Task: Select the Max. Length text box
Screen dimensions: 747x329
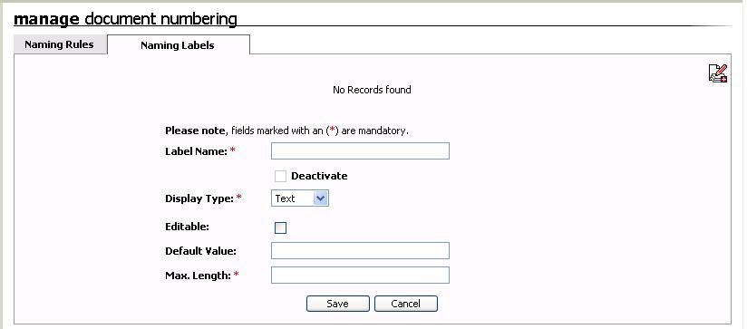Action: tap(360, 275)
